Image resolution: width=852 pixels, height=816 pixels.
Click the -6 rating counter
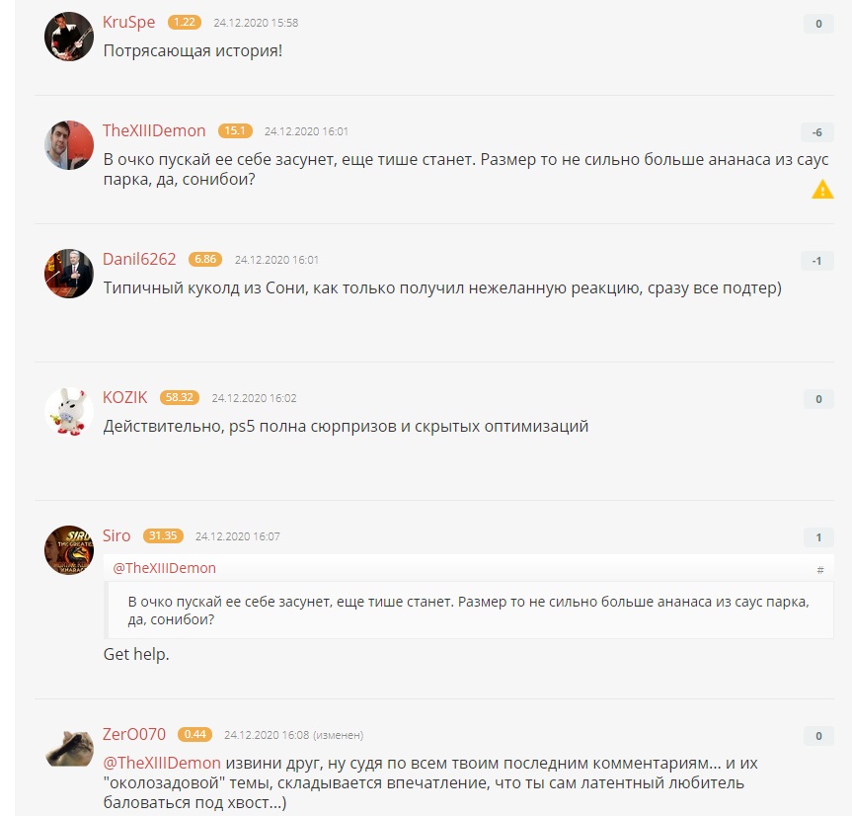coord(817,132)
